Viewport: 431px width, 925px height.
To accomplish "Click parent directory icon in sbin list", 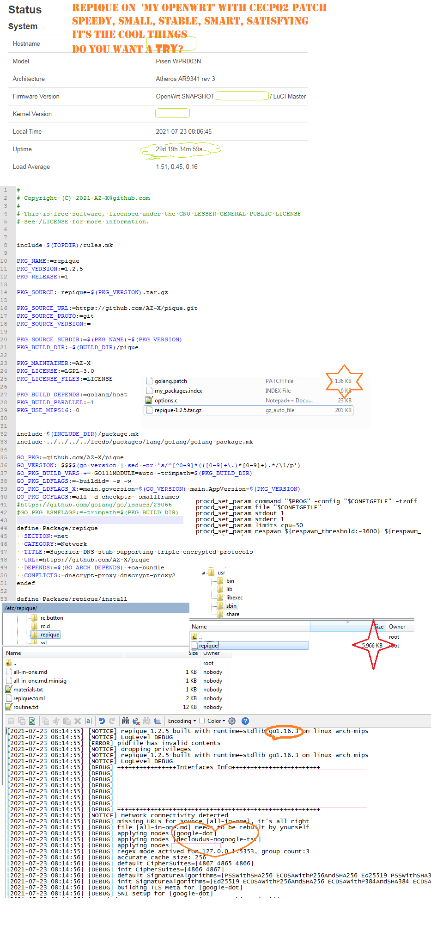I will (x=194, y=637).
